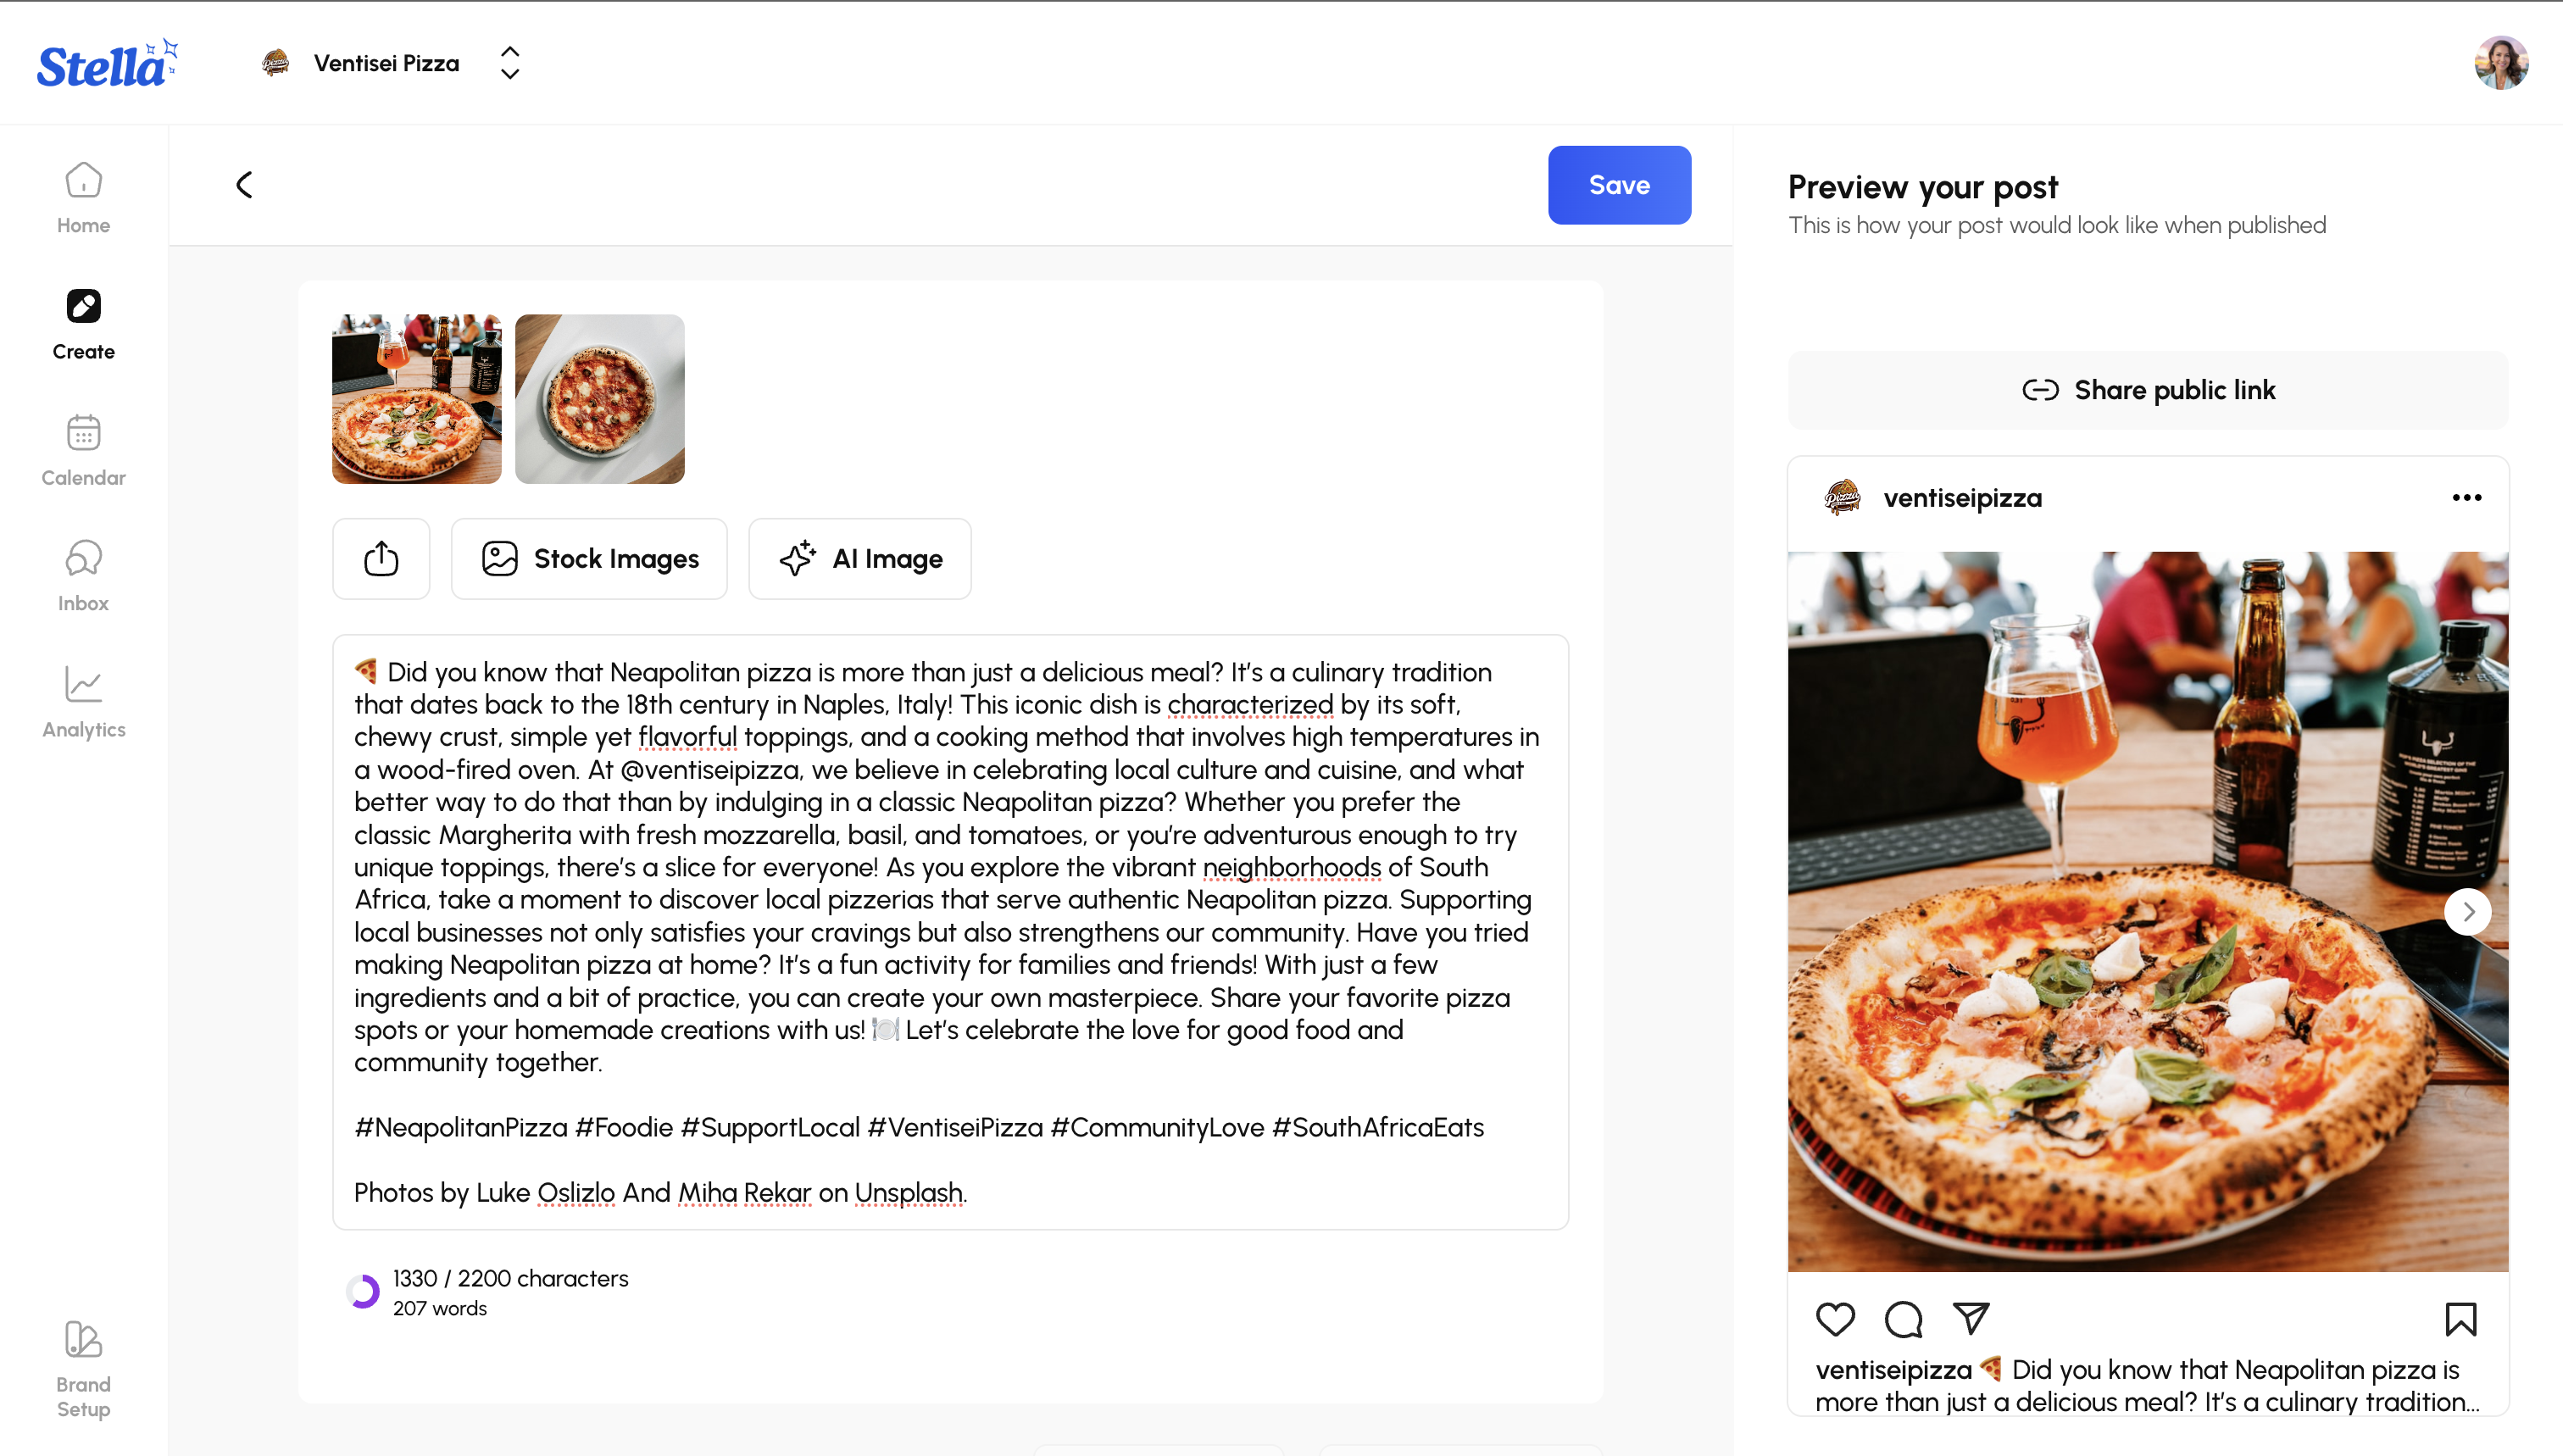Click Share public link
Viewport: 2563px width, 1456px height.
pos(2148,390)
